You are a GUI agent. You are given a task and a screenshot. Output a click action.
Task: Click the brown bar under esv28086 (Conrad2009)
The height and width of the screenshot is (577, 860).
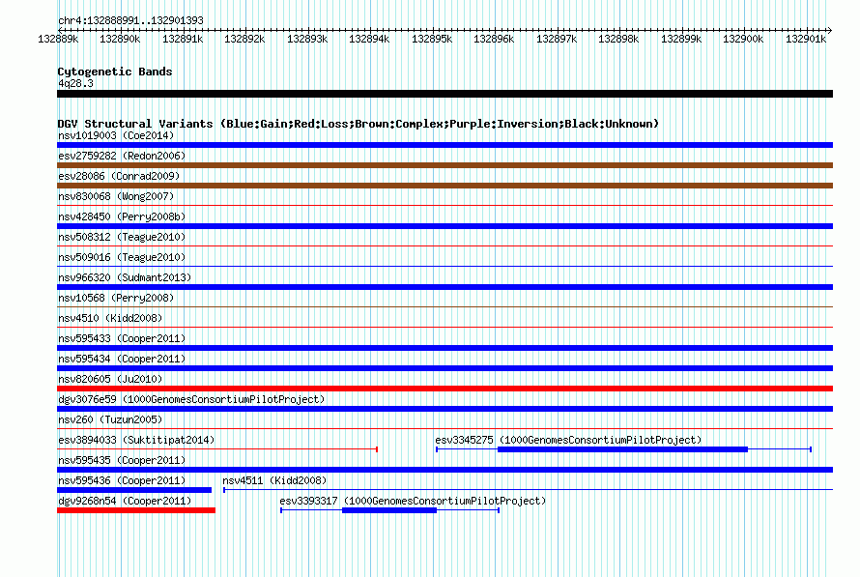444,186
